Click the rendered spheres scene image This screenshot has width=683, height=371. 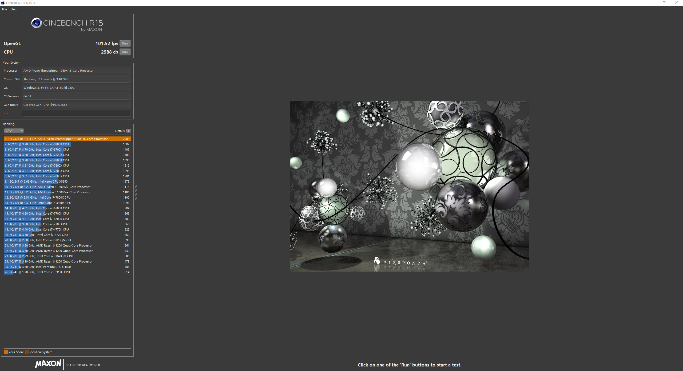pyautogui.click(x=410, y=186)
